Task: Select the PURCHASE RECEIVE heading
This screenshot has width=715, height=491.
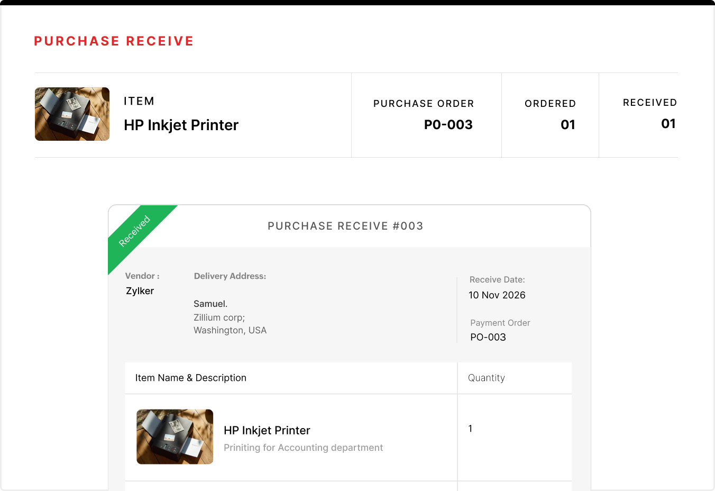Action: pos(114,41)
